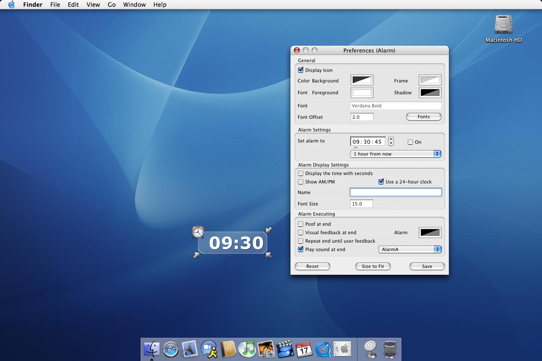This screenshot has height=361, width=542.
Task: Turn the alarm On checkbox
Action: click(x=410, y=142)
